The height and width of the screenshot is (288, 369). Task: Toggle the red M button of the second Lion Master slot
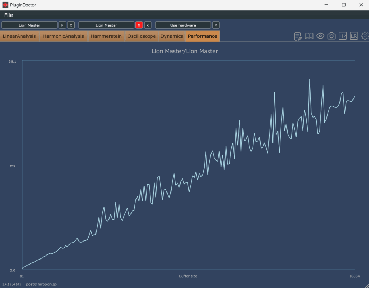pos(139,25)
